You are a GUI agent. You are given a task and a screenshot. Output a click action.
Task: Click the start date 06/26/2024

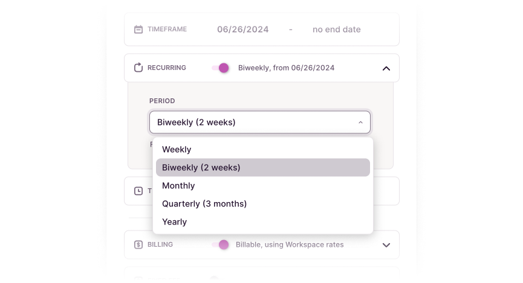click(243, 30)
